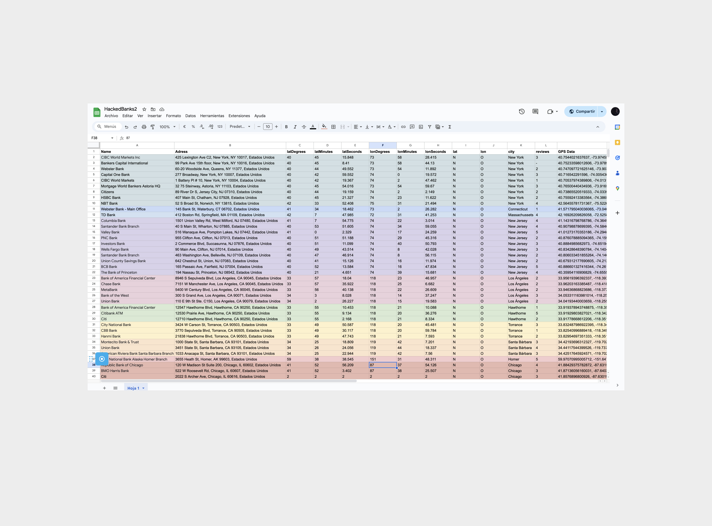Open comments panel icon

tap(535, 112)
